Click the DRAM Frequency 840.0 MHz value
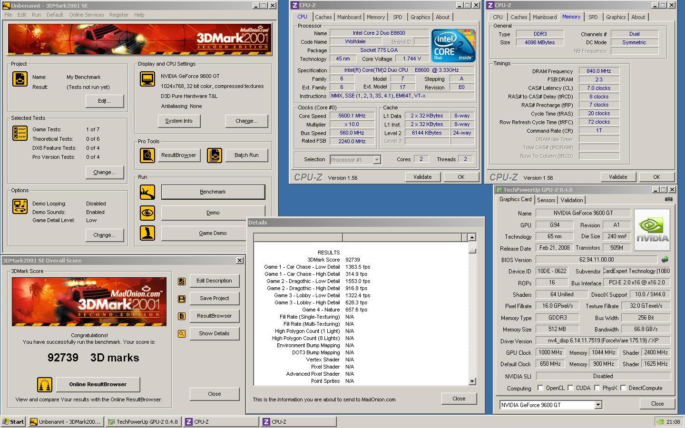Screen dimensions: 685x428 (x=599, y=71)
